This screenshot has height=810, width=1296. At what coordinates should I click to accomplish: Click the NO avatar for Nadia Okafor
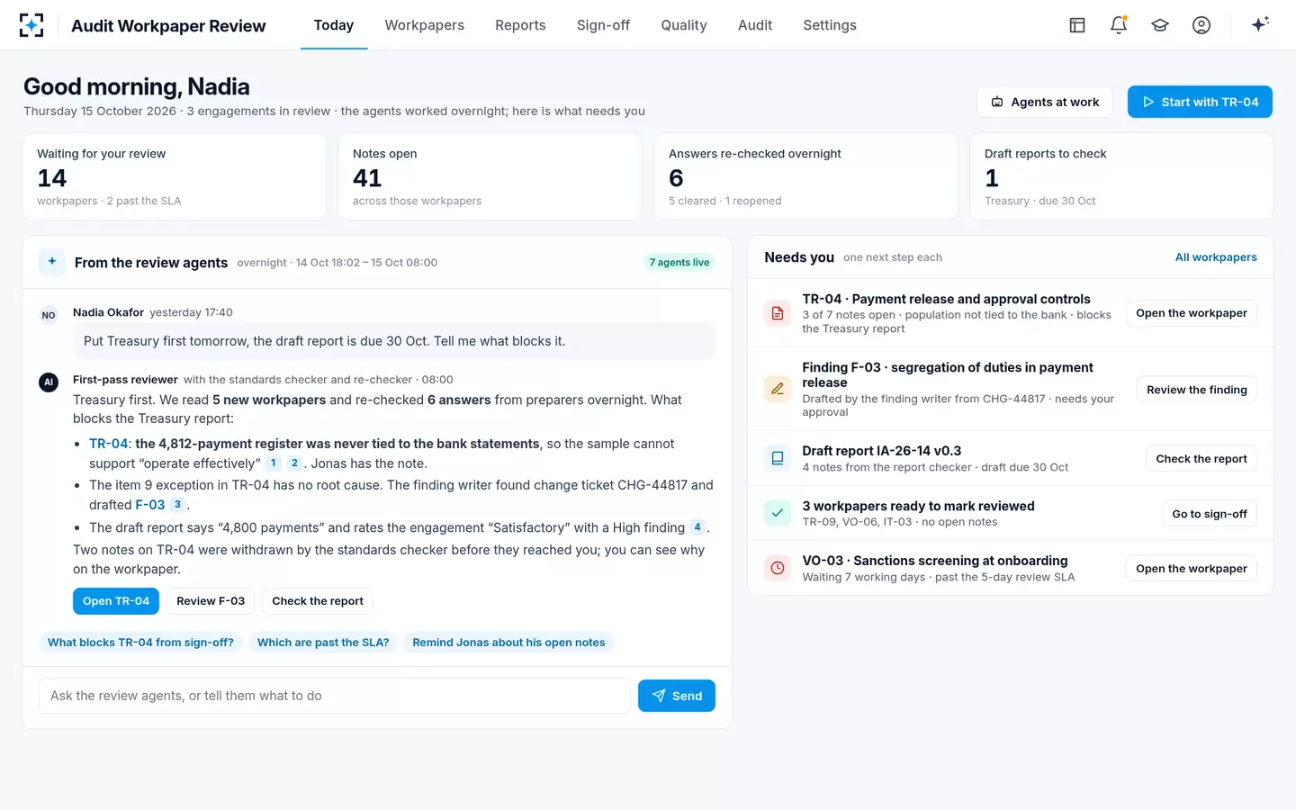pos(49,315)
